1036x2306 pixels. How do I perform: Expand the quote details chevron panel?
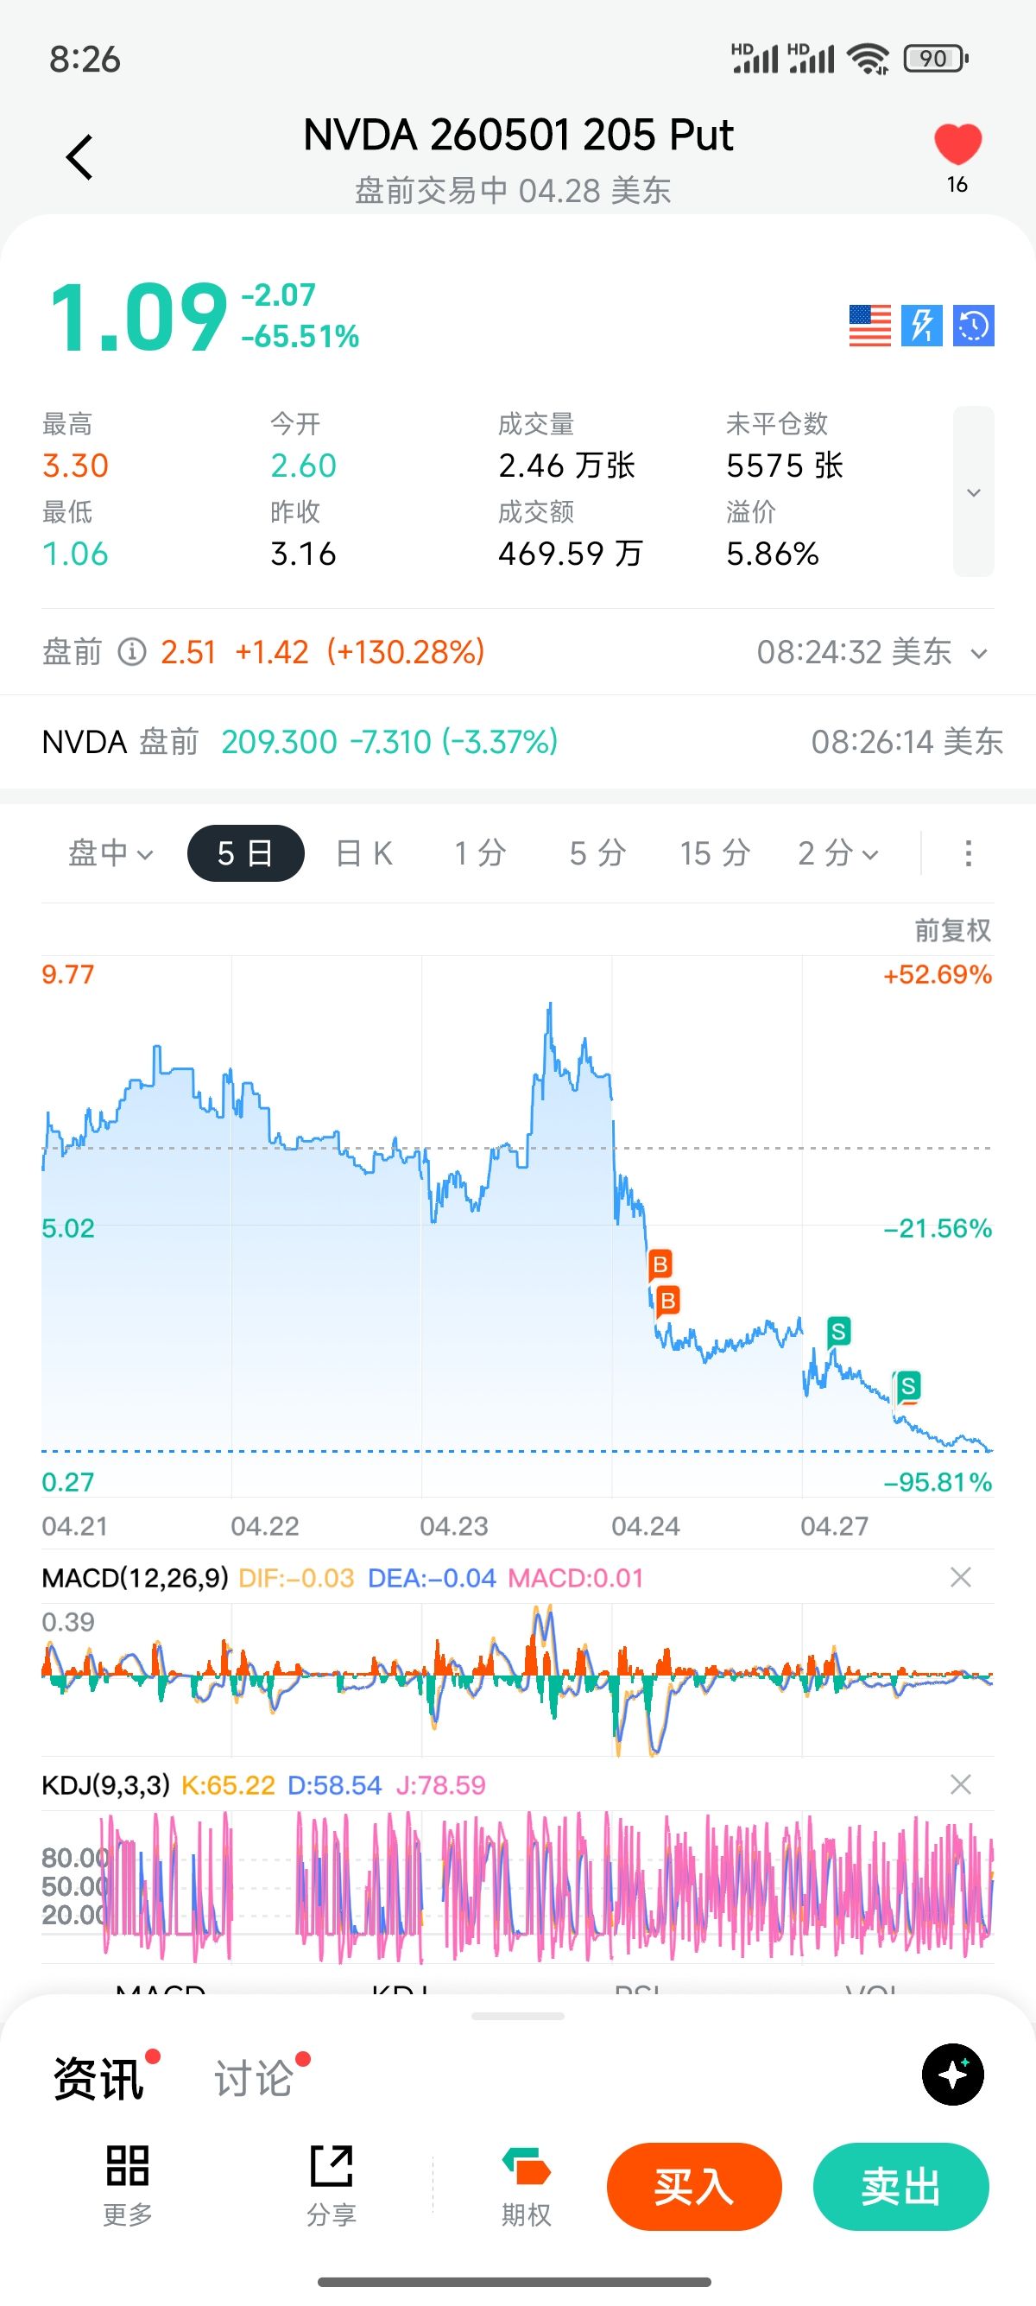(973, 491)
